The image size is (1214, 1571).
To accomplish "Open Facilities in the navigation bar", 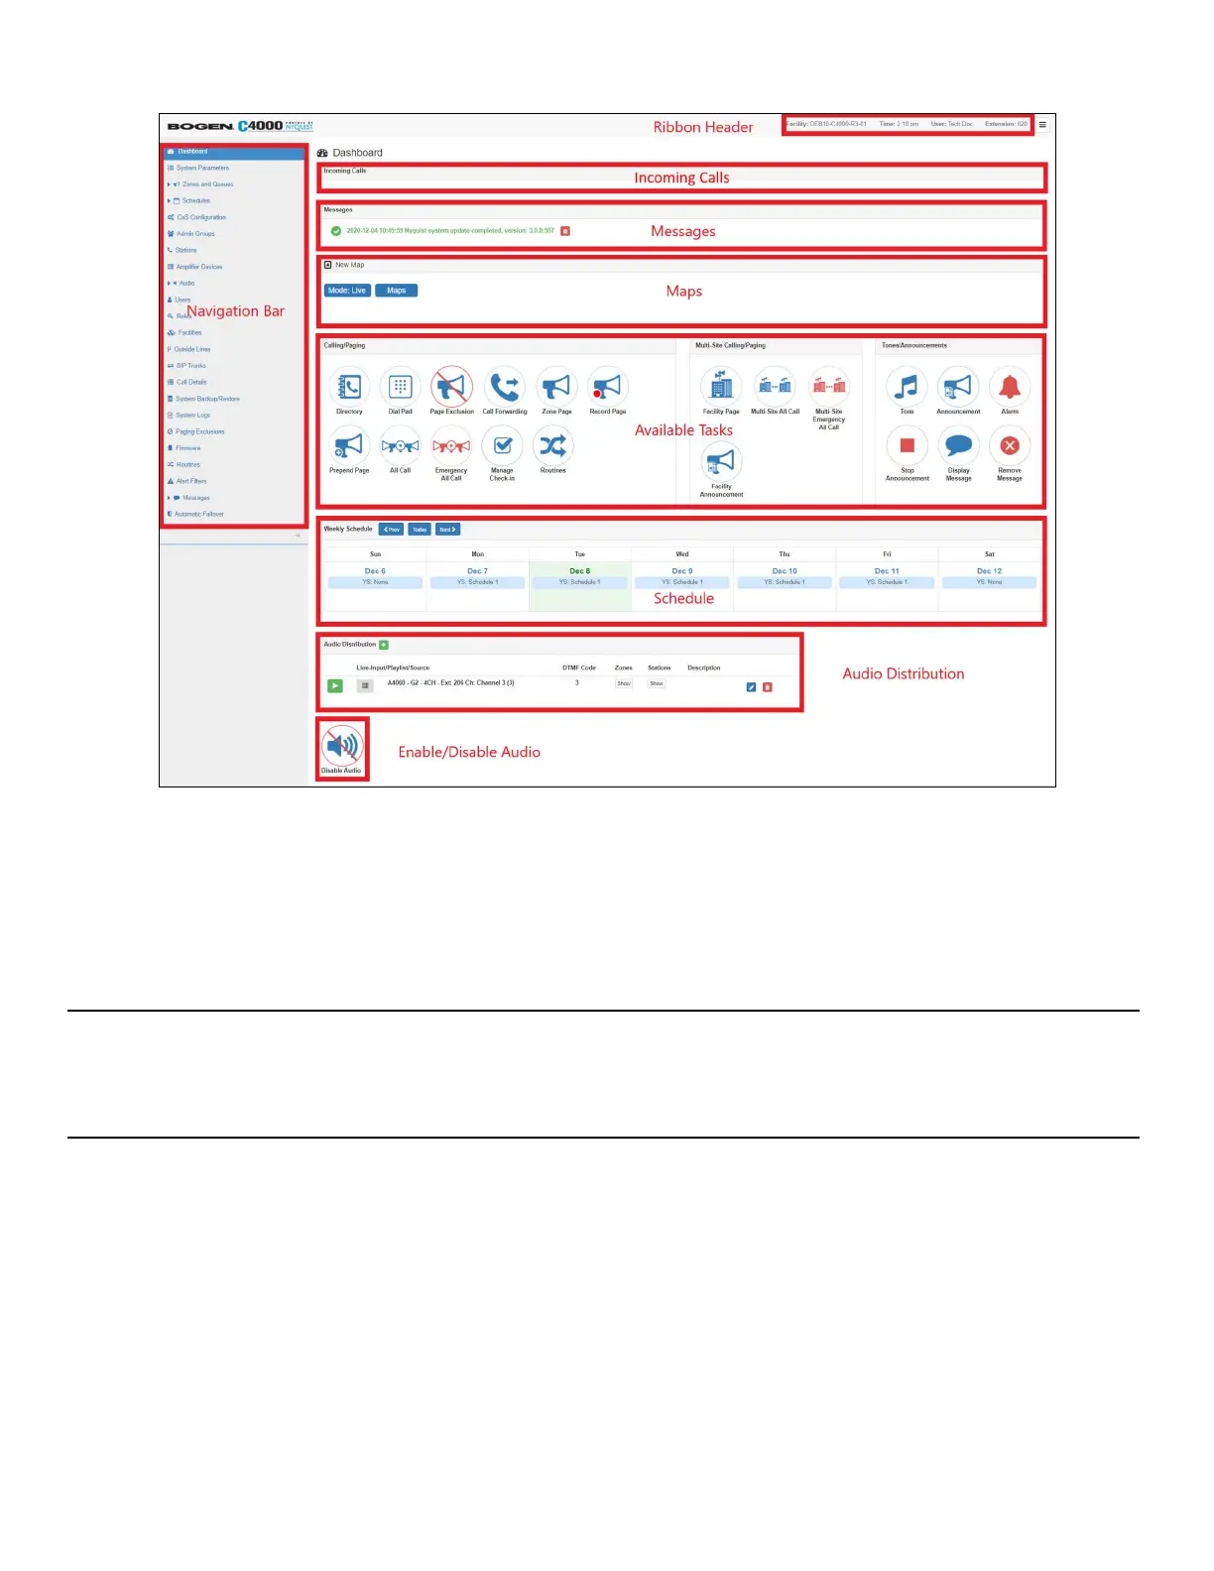I will (189, 332).
